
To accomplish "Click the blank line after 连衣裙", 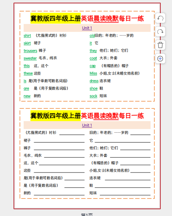I will point(128,180).
